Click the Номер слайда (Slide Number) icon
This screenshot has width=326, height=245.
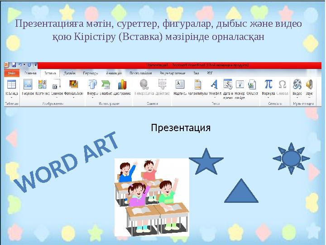(240, 84)
